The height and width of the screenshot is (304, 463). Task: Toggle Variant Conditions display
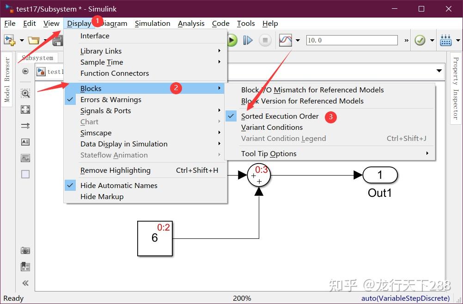click(330, 128)
